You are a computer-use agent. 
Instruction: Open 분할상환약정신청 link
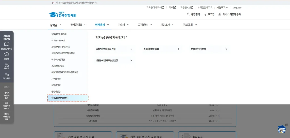pos(209,49)
